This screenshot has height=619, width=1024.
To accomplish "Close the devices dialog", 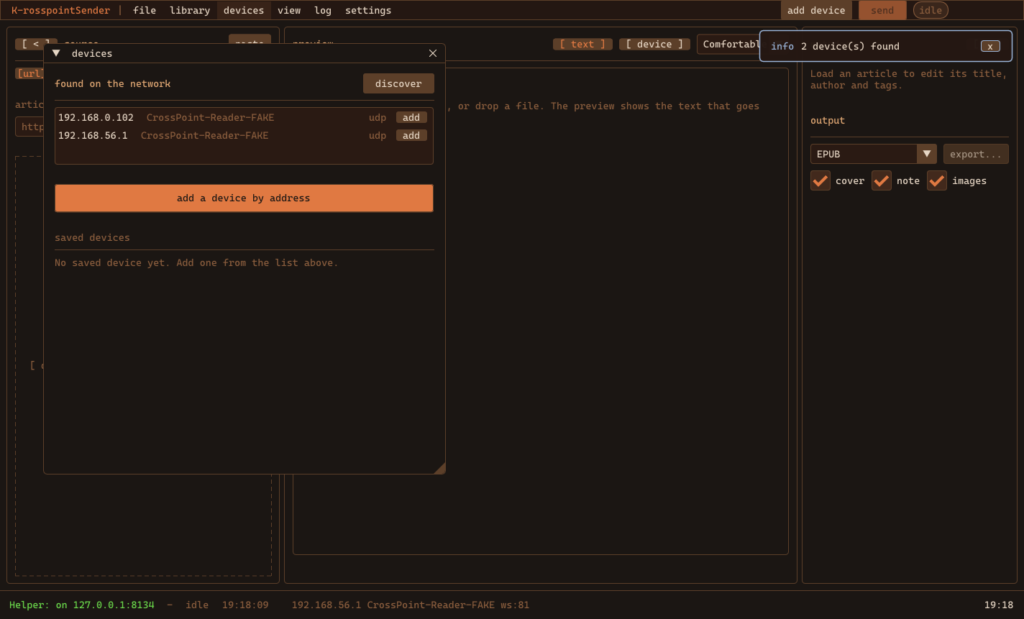I will pos(433,53).
